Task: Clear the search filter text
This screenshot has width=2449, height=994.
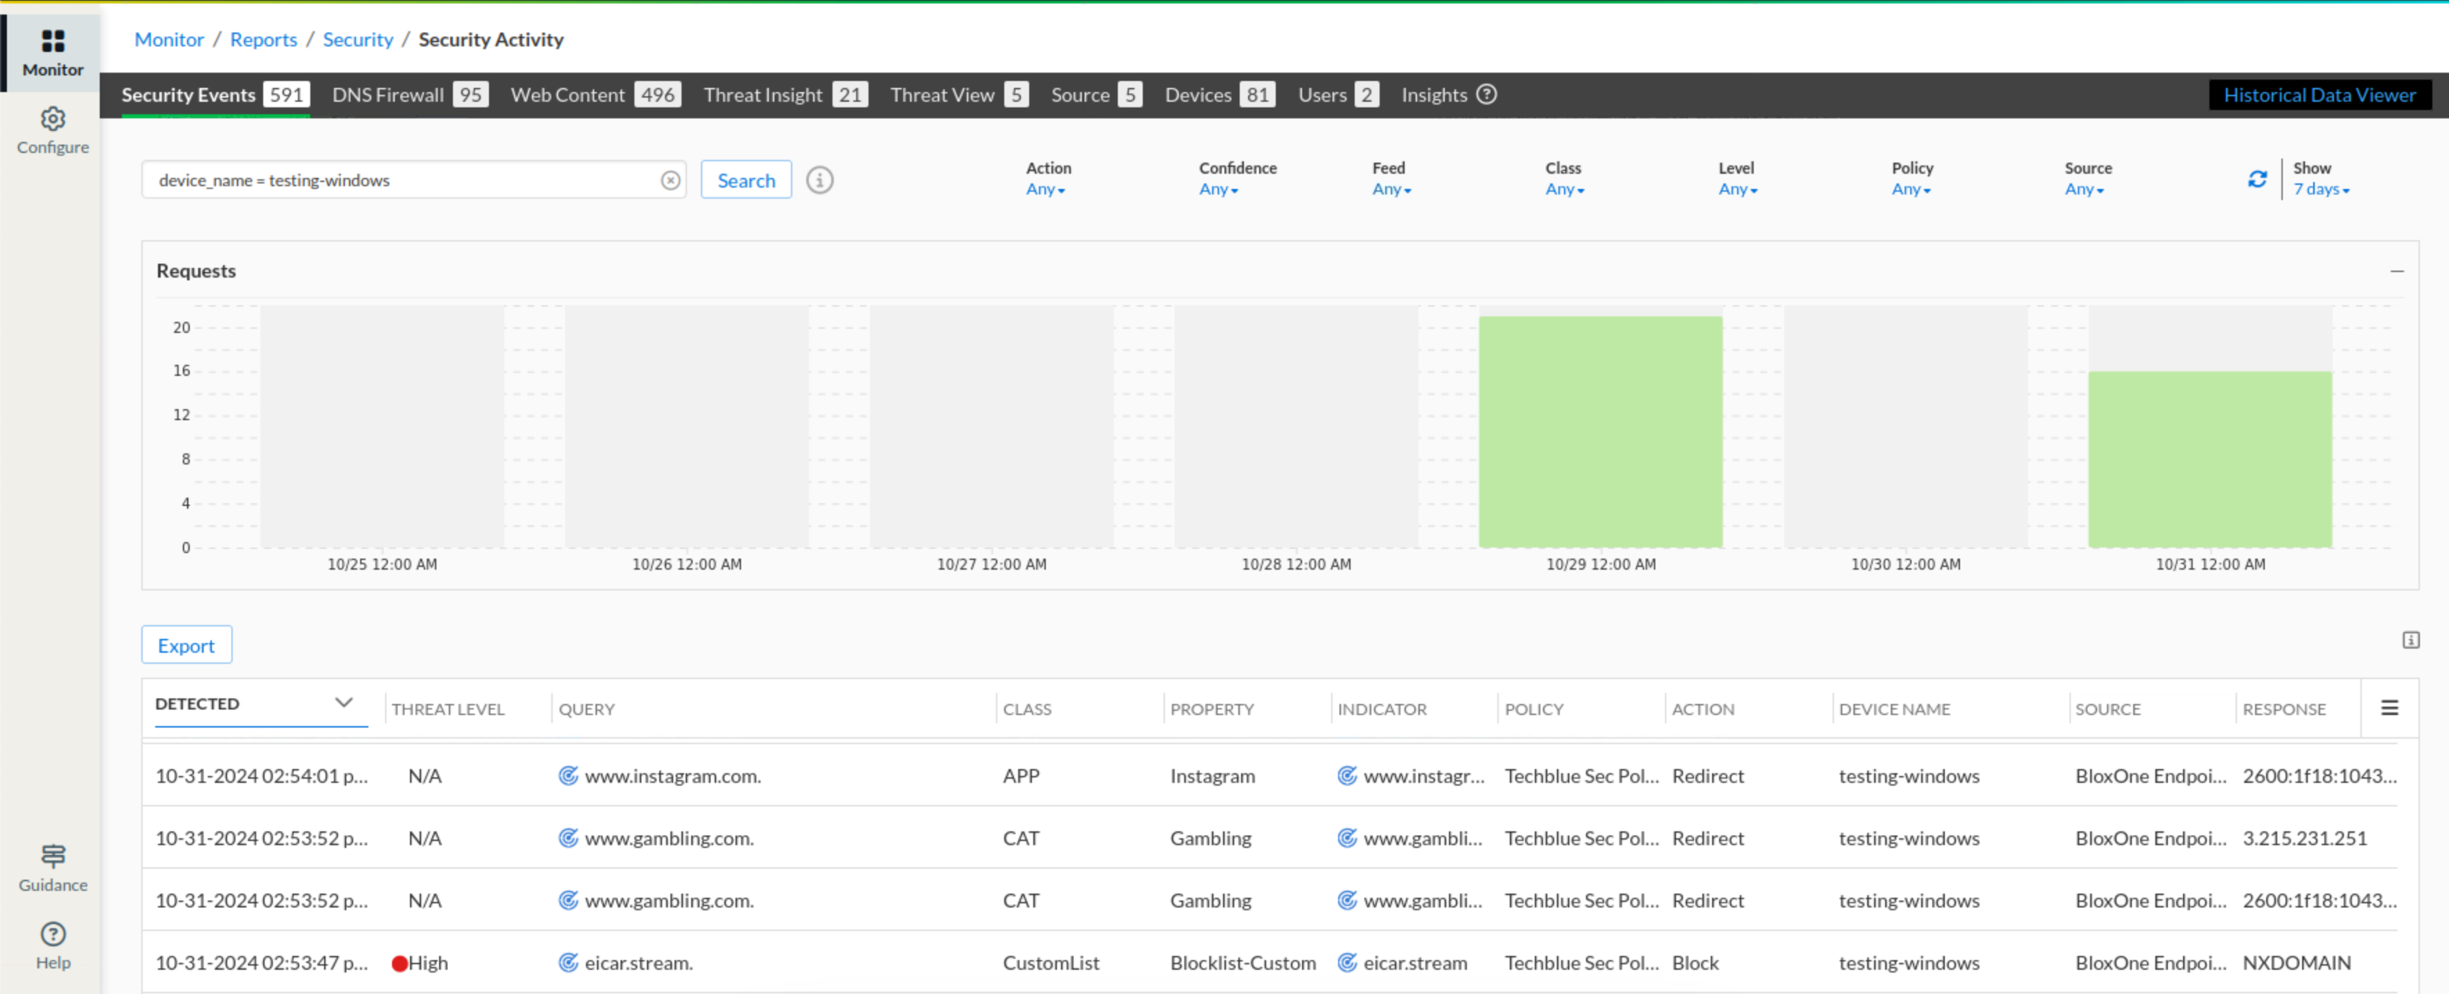Action: pyautogui.click(x=670, y=181)
